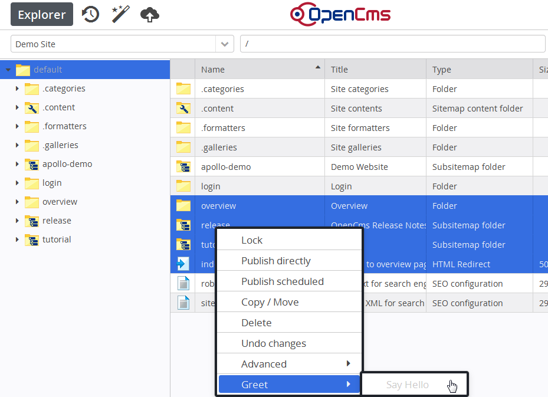Click the first SEO configuration file icon

[183, 283]
